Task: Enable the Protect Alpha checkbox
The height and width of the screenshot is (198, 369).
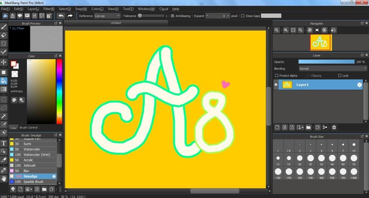Action: [277, 76]
